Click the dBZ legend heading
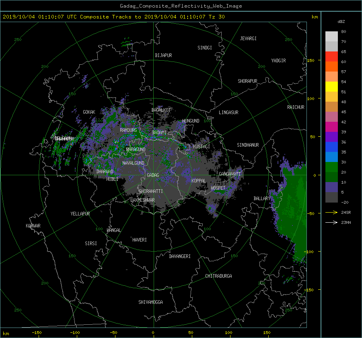 coord(341,22)
